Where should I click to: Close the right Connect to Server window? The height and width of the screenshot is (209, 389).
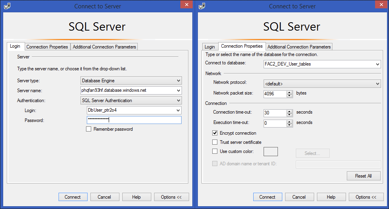point(381,4)
